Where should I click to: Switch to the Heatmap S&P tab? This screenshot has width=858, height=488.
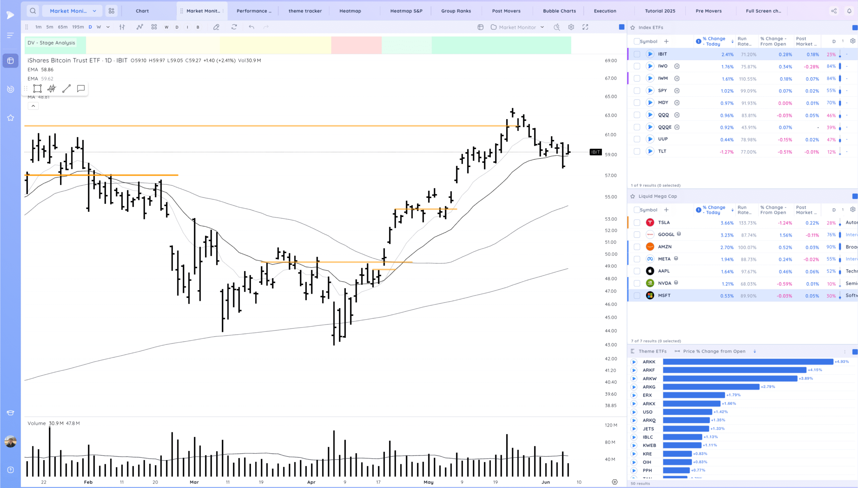click(406, 11)
